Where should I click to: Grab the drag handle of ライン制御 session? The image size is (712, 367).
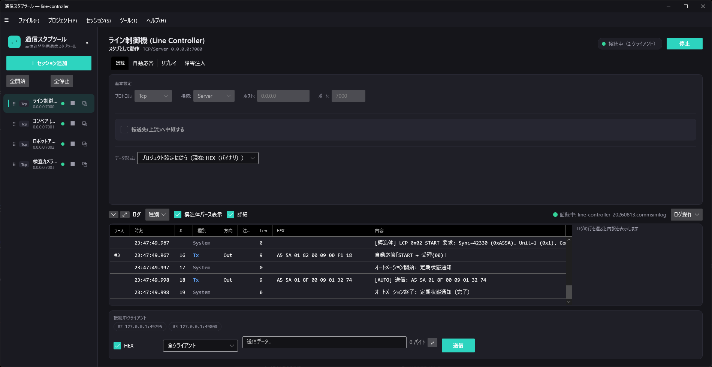pyautogui.click(x=14, y=104)
